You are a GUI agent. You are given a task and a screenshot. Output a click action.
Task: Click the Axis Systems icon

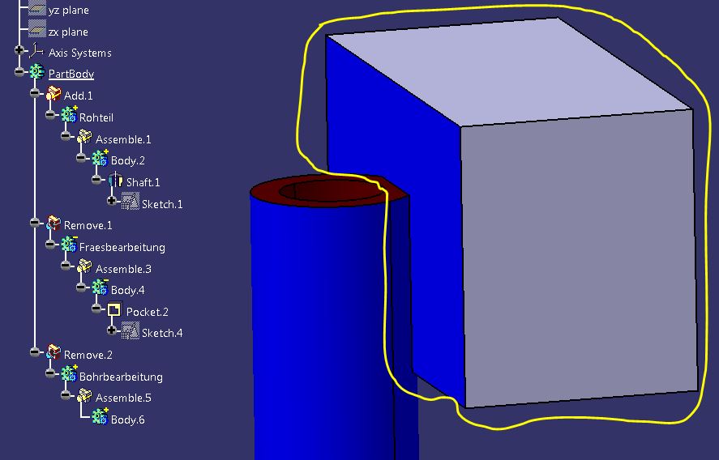[36, 51]
